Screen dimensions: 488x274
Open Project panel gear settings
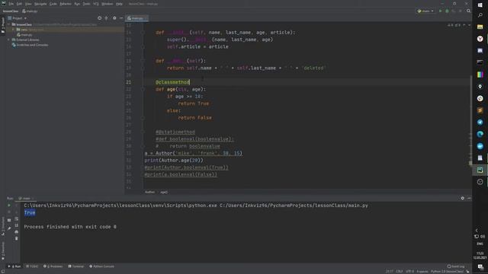[114, 18]
